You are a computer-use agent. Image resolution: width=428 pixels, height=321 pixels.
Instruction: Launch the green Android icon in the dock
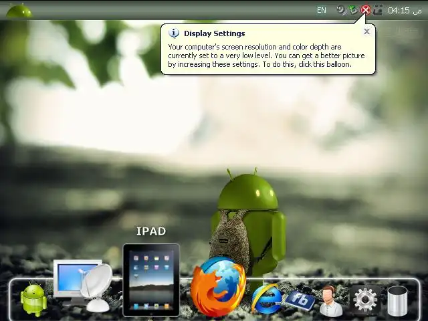(x=33, y=299)
